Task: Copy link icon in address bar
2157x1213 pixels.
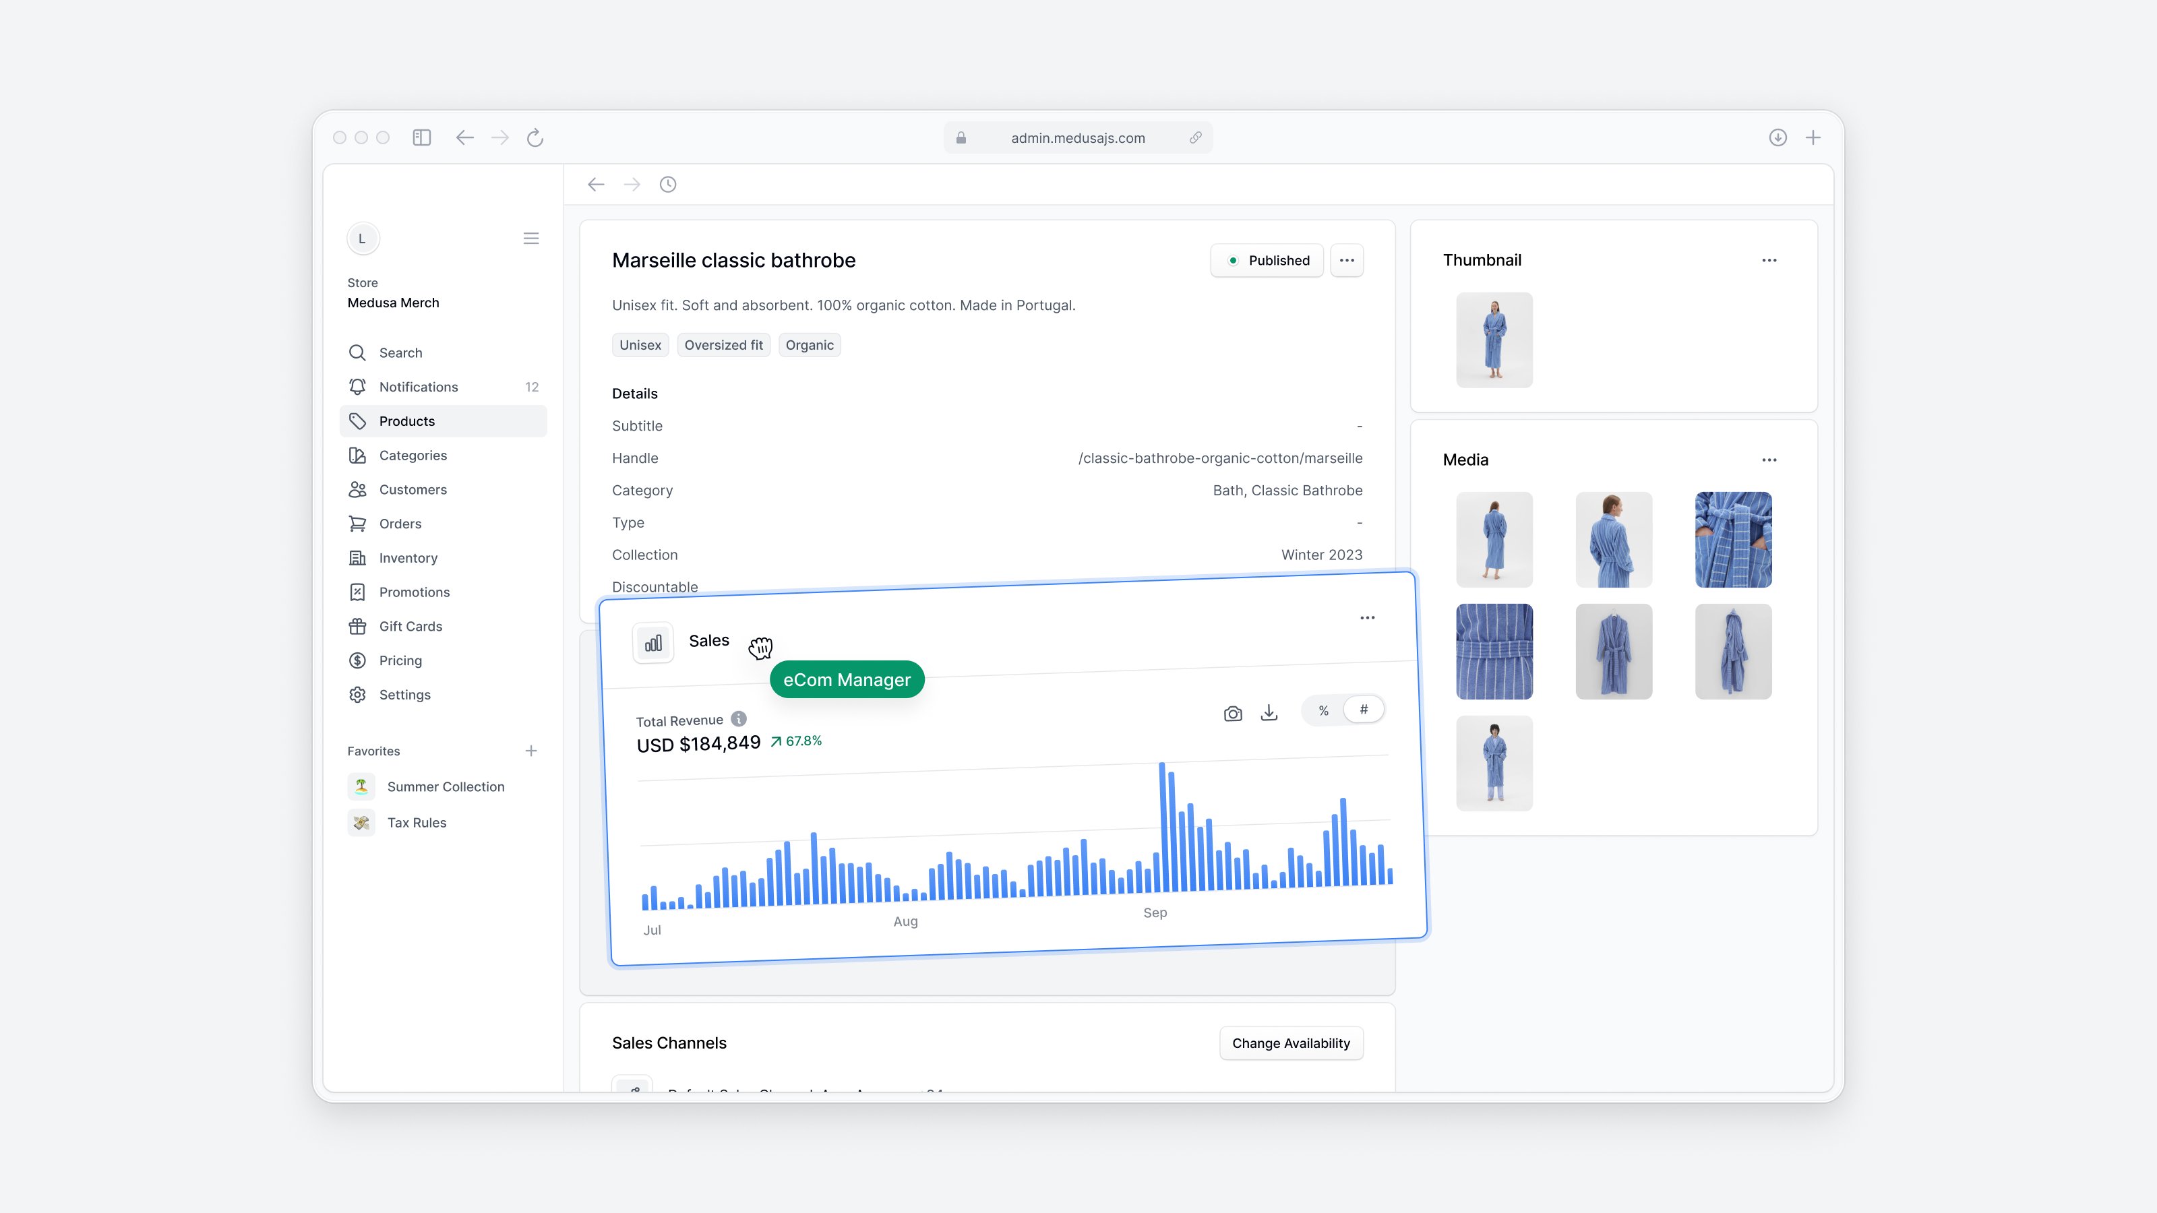Action: coord(1196,138)
